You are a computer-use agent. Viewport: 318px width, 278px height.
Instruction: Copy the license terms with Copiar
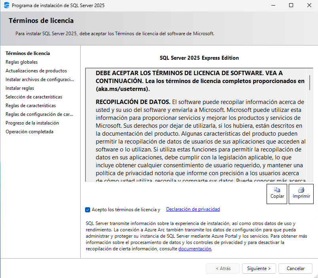277,194
